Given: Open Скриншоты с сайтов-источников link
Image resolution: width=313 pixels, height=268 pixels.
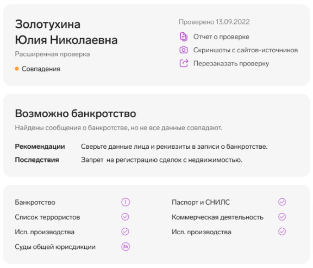Looking at the screenshot, I should point(246,50).
